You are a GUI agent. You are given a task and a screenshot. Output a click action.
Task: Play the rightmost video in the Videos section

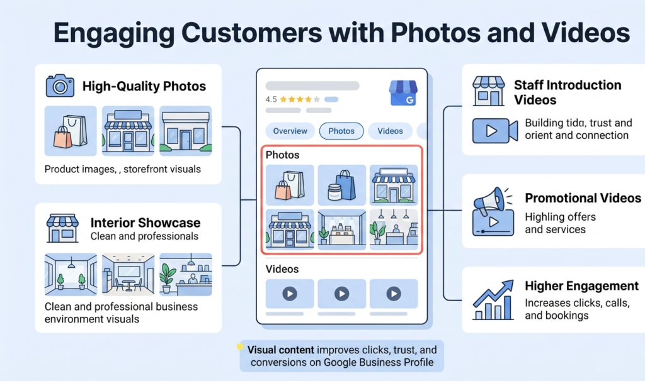coord(394,294)
